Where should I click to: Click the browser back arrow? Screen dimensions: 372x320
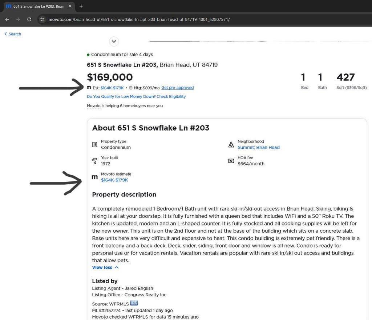[x=7, y=20]
